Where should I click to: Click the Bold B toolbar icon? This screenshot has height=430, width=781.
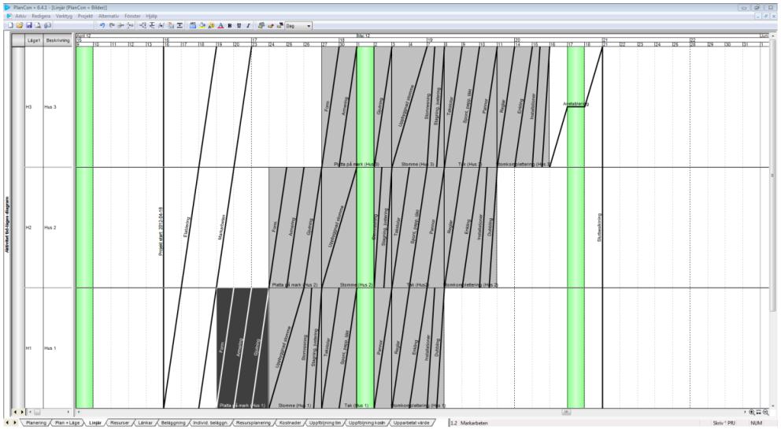230,25
